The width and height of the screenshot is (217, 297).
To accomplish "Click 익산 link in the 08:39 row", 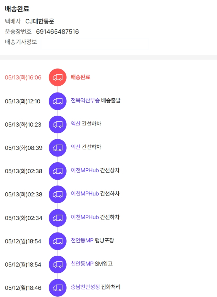I will [x=76, y=147].
